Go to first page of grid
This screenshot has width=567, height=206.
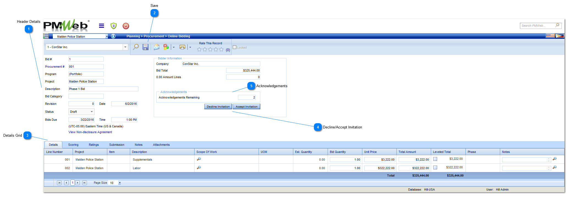pos(59,183)
